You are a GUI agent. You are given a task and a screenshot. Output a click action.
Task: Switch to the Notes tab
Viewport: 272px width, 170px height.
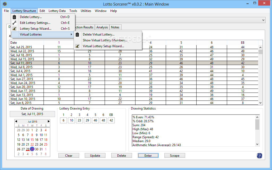click(115, 27)
